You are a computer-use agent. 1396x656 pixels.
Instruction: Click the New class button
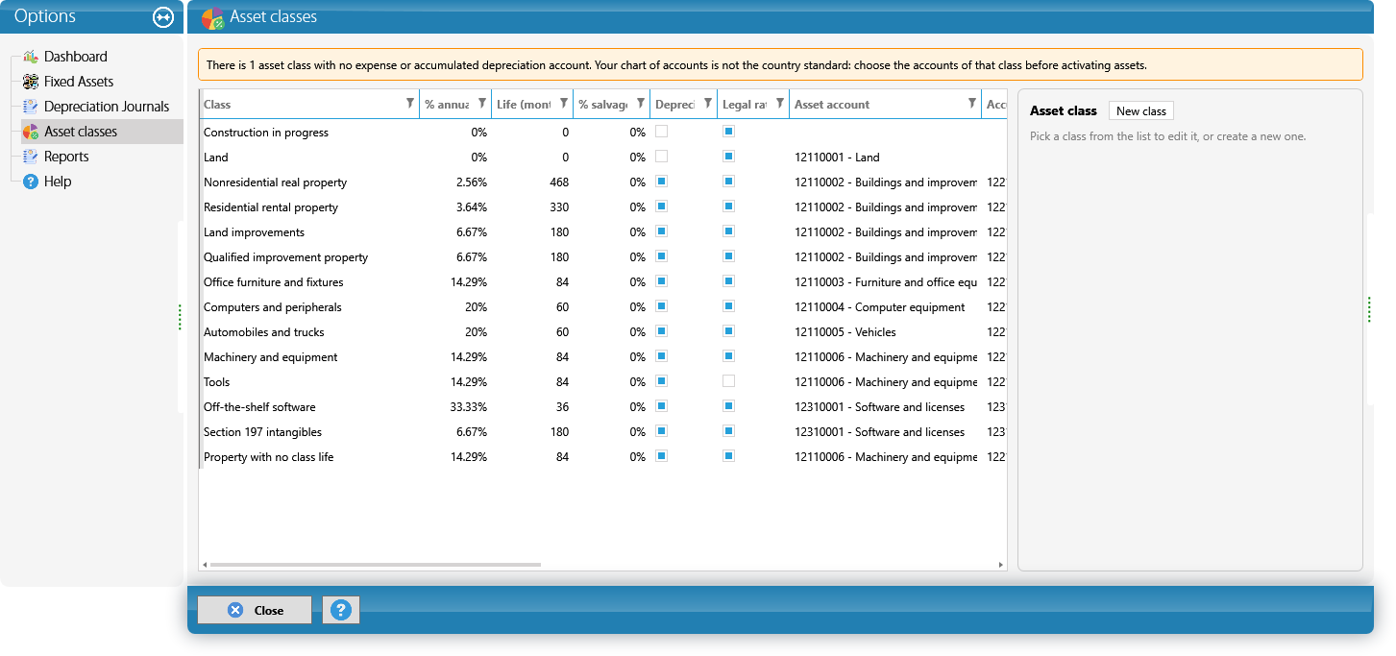(x=1141, y=111)
